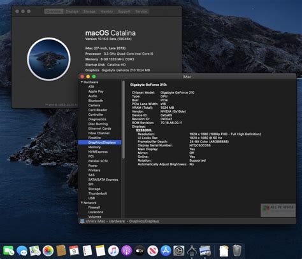Select SAS in the sidebar
This screenshot has height=259, width=302.
[x=91, y=175]
